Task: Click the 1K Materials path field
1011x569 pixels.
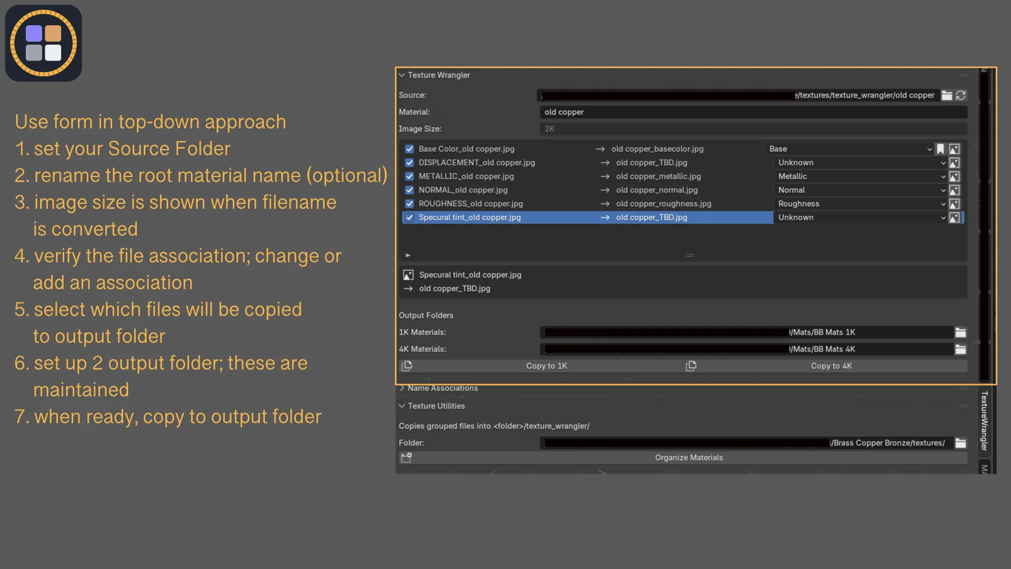Action: click(x=747, y=332)
